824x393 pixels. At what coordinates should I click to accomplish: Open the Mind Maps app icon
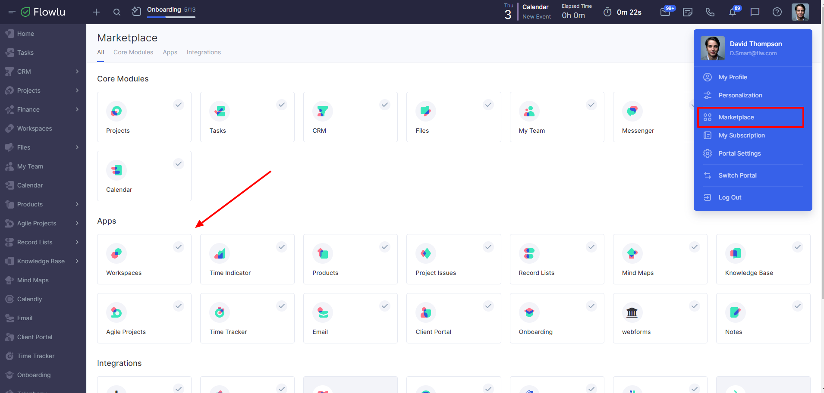click(x=632, y=253)
